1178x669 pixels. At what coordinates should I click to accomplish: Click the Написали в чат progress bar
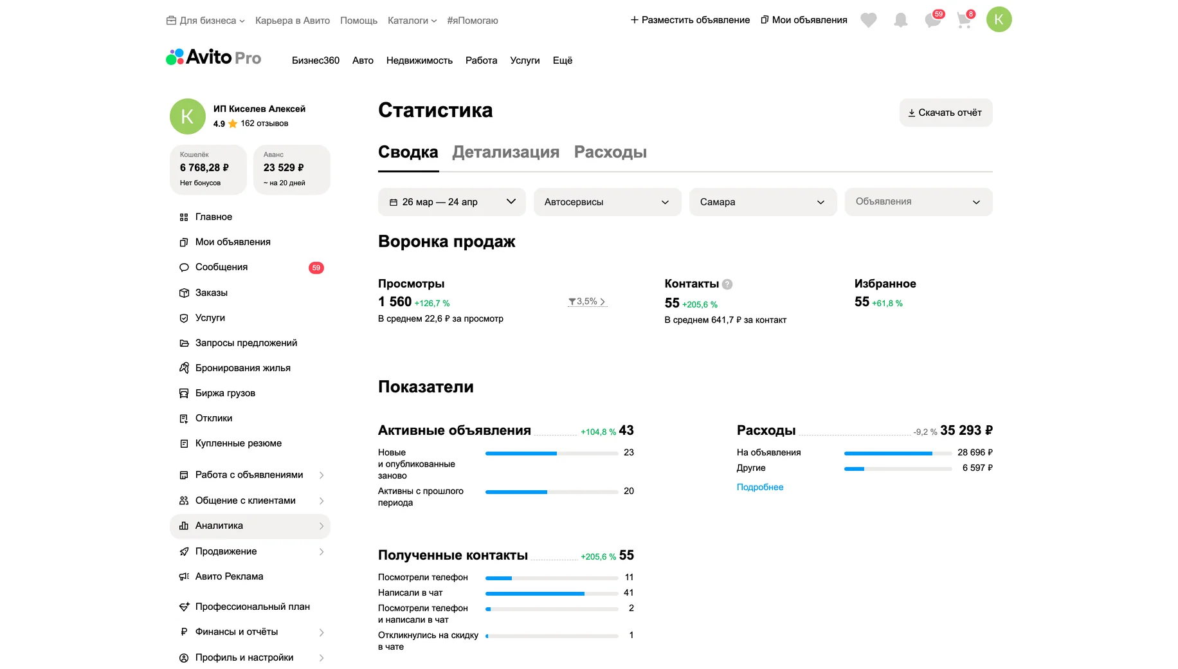pos(552,593)
